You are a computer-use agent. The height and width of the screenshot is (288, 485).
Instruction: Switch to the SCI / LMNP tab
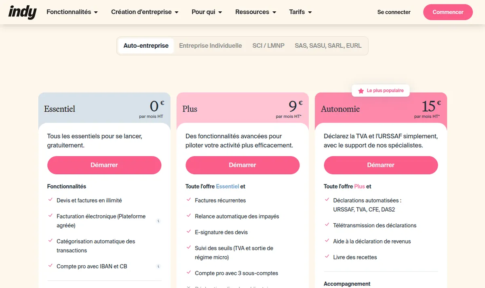(x=268, y=46)
